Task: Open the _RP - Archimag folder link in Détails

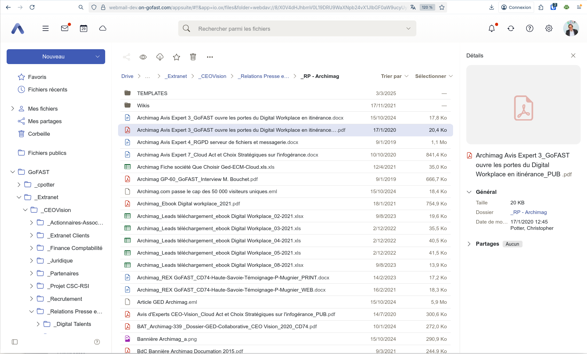Action: tap(528, 212)
